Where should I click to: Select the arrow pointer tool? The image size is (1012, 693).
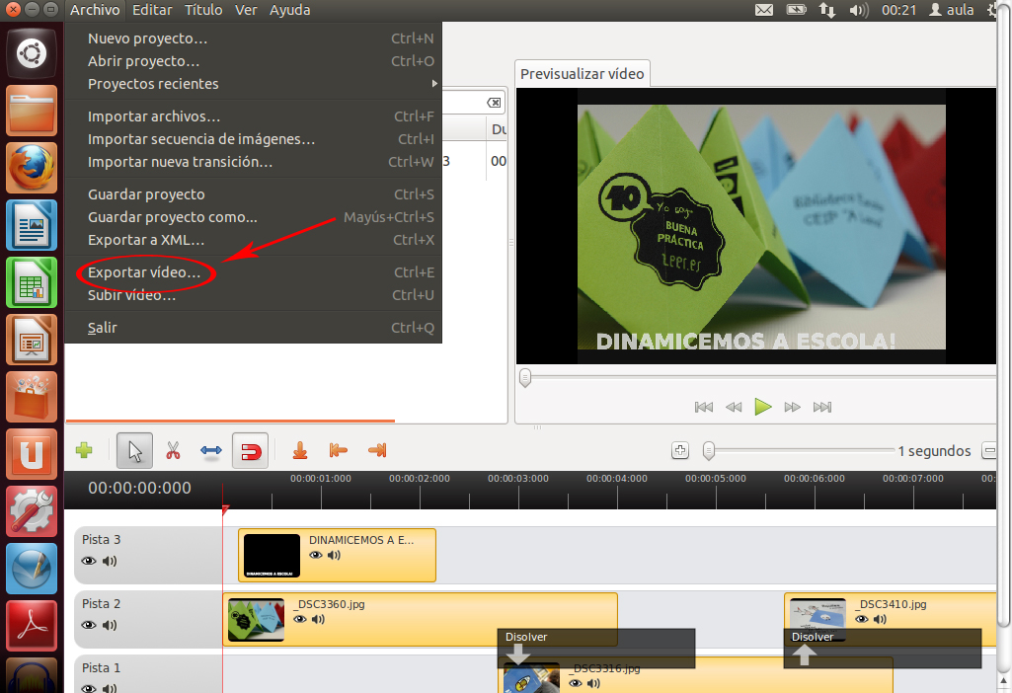(134, 451)
